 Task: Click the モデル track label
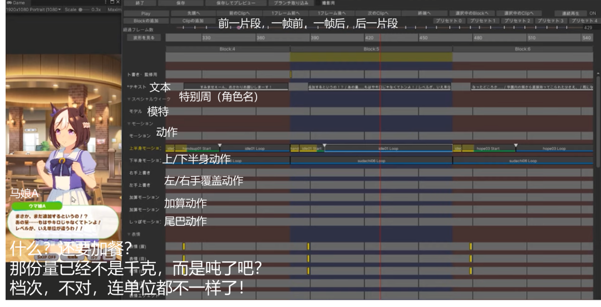click(x=135, y=111)
